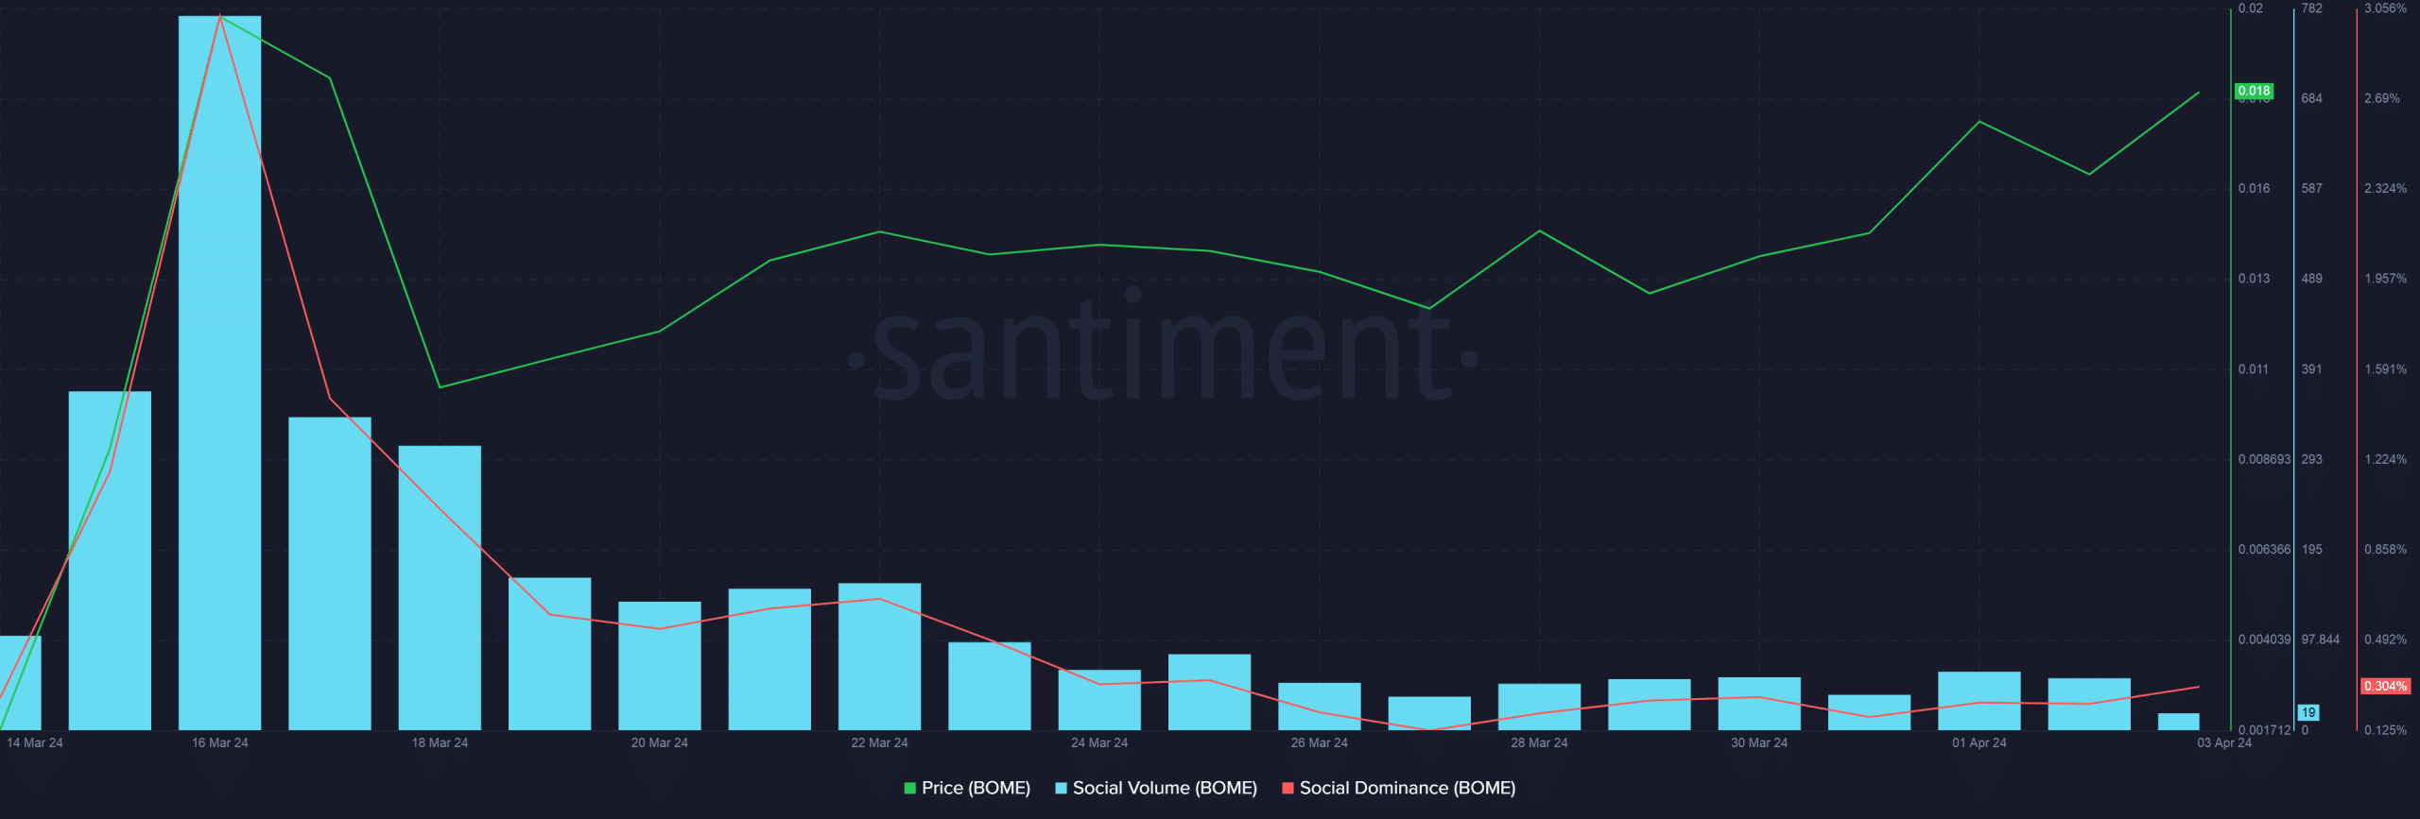
Task: Click the 0.013 price axis value
Action: tap(2254, 278)
